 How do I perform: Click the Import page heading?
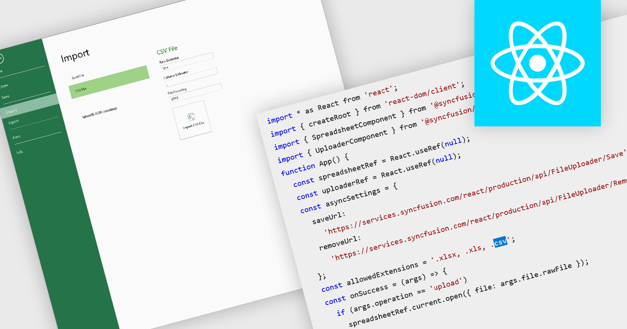coord(75,56)
